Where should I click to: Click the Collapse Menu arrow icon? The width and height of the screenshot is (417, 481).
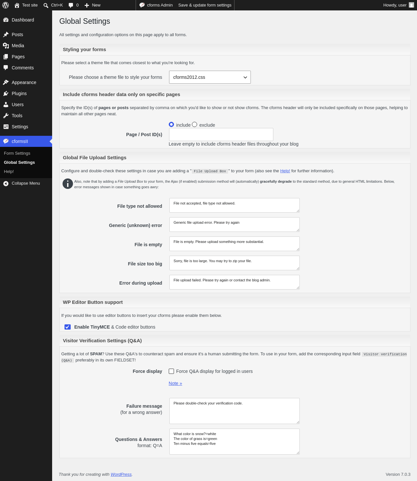6,183
